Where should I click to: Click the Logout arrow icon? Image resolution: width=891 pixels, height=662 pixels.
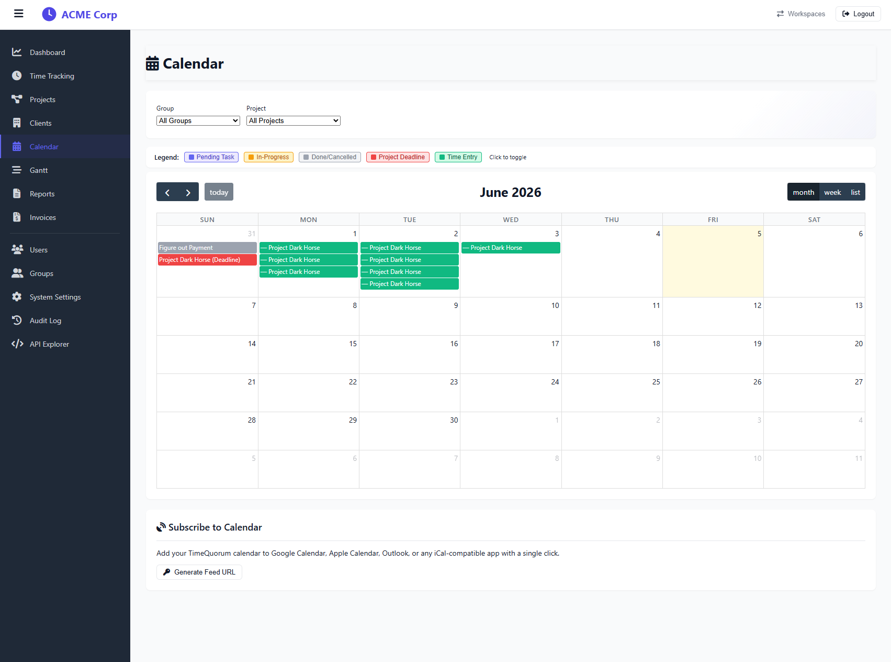[845, 14]
